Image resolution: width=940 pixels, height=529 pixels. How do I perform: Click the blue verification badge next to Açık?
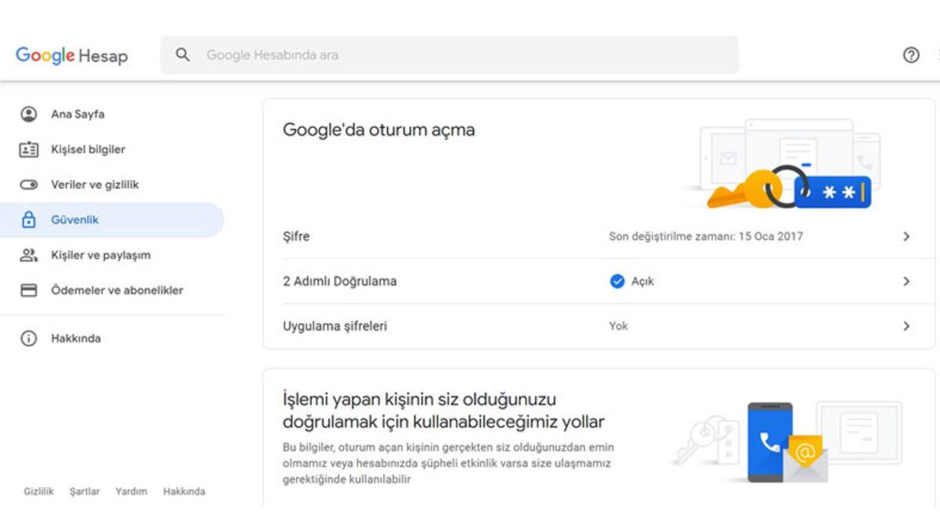pyautogui.click(x=617, y=281)
